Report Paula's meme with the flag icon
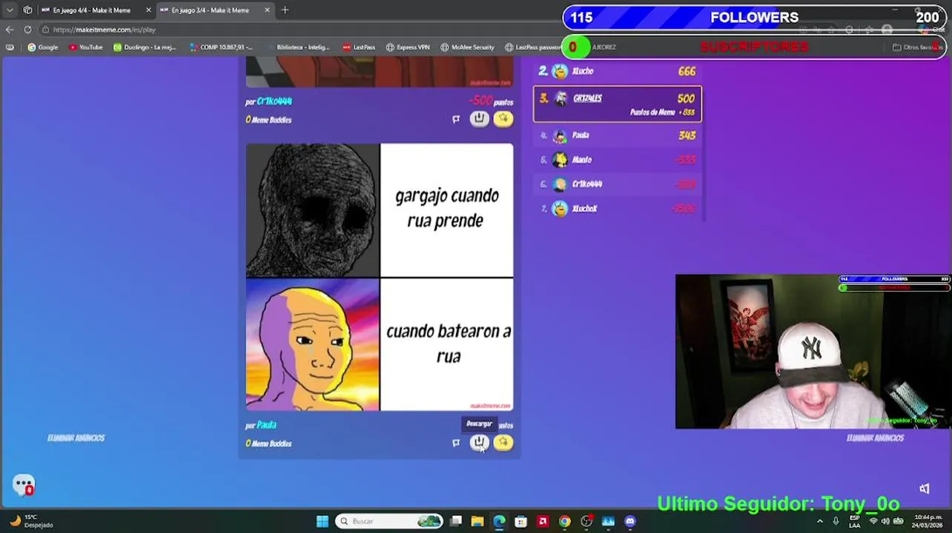Viewport: 952px width, 533px height. point(456,443)
